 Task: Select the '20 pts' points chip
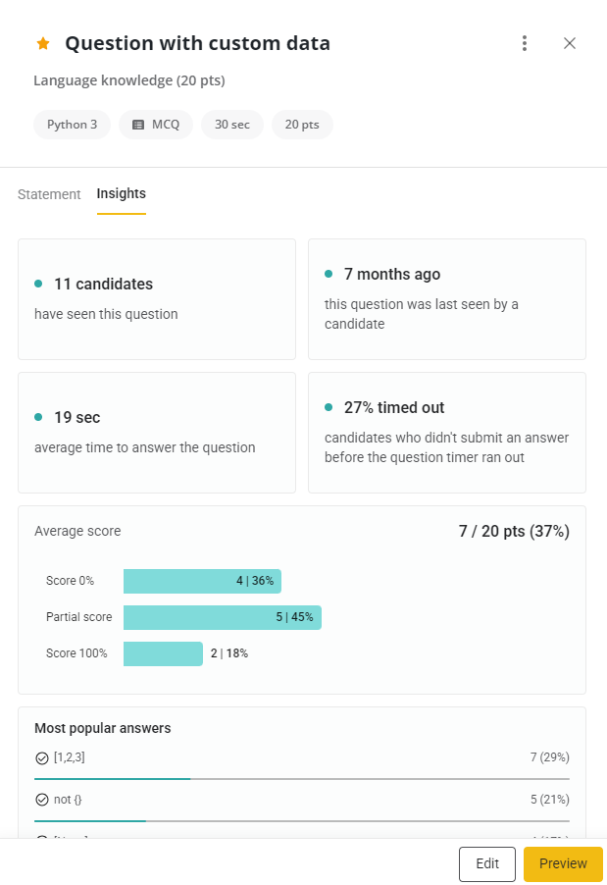click(x=302, y=125)
